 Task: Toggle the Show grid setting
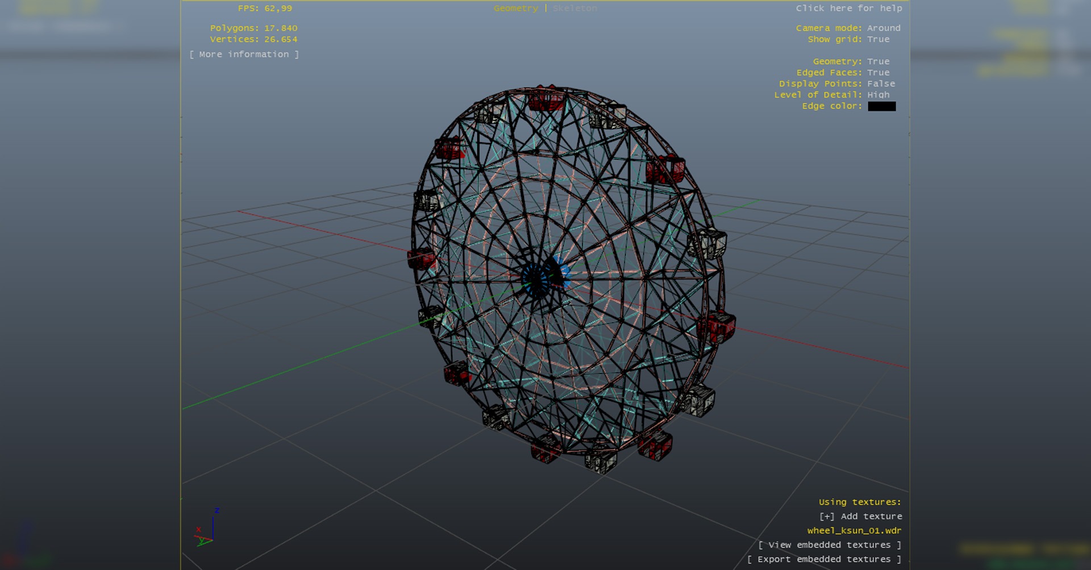click(878, 40)
